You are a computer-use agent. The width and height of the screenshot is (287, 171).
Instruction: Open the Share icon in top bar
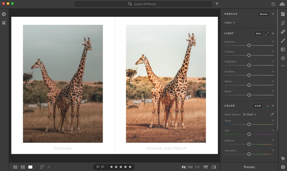pos(274,4)
